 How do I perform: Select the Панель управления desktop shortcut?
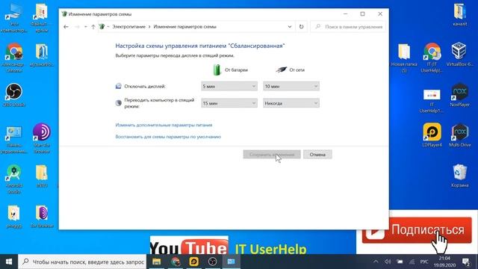pos(13,140)
